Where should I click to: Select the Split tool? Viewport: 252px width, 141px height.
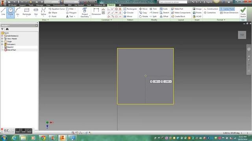tap(153, 16)
